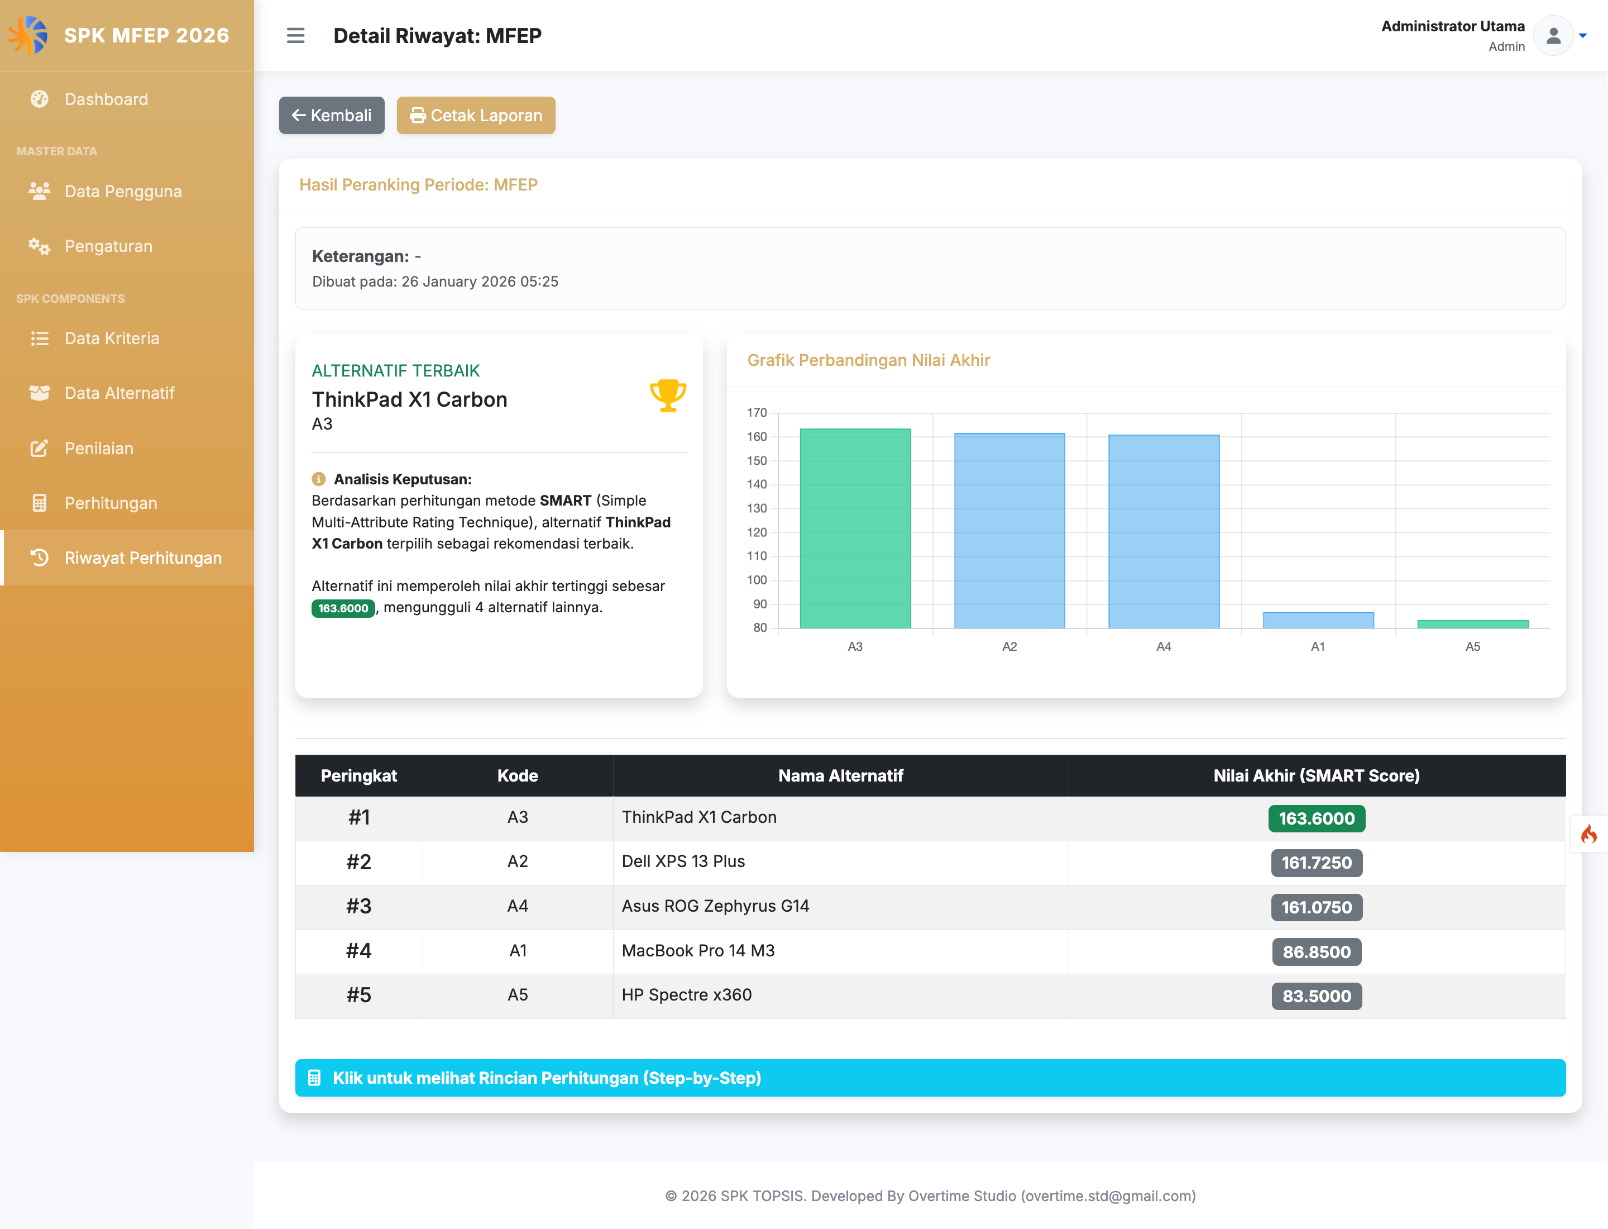Click the Pengaturan gears icon
This screenshot has height=1229, width=1608.
click(40, 246)
